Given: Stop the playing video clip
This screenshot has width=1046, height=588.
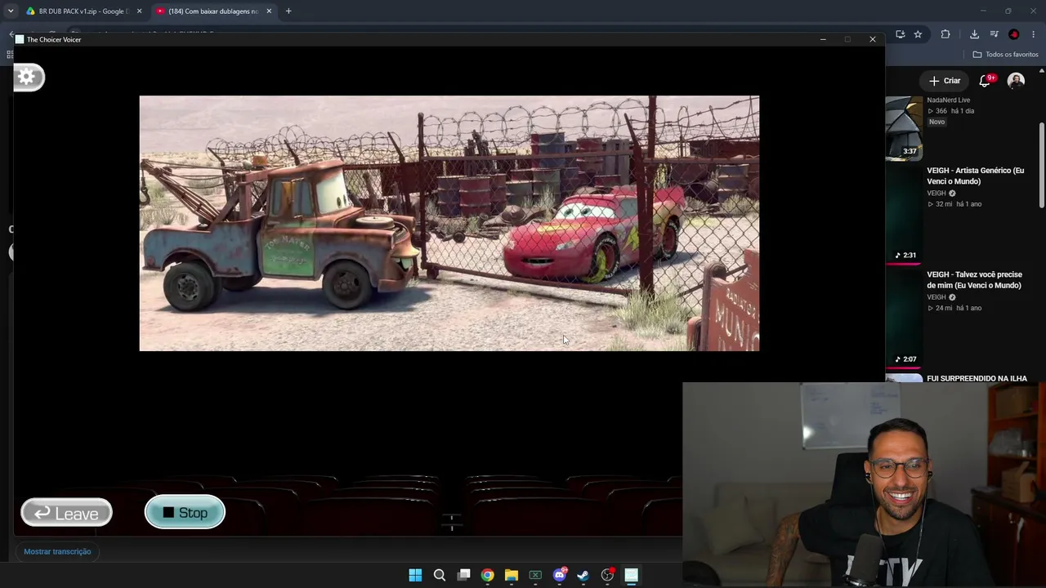Looking at the screenshot, I should 185,512.
